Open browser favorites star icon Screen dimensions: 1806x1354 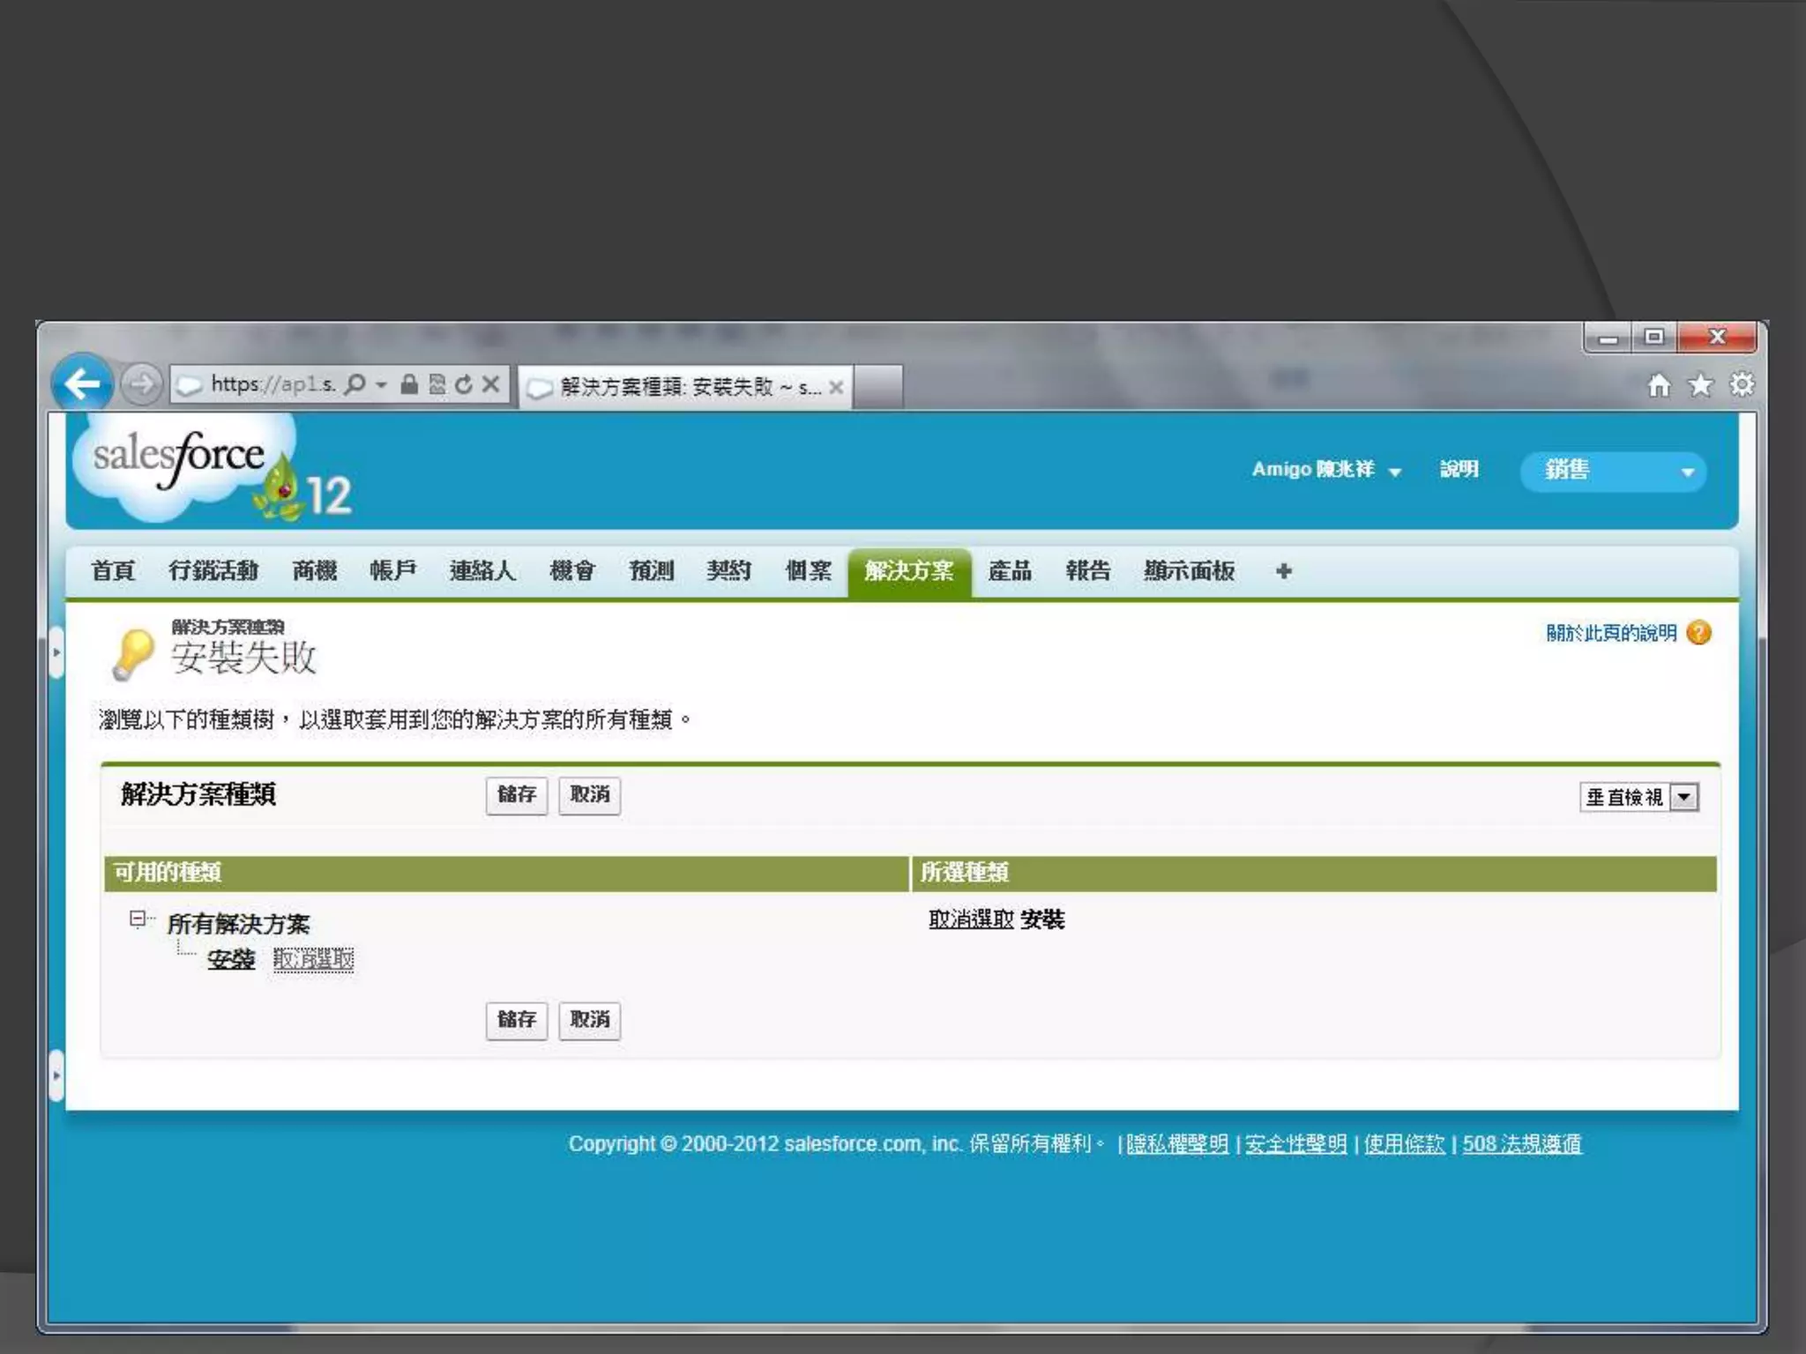pyautogui.click(x=1700, y=385)
